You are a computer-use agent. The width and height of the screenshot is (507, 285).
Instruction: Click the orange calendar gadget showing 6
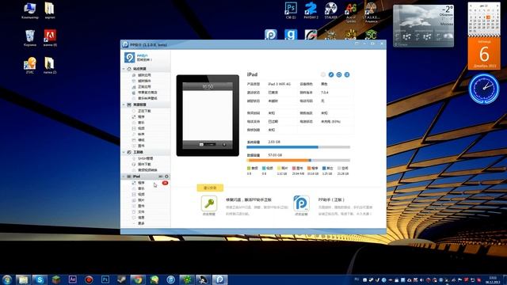tap(484, 53)
